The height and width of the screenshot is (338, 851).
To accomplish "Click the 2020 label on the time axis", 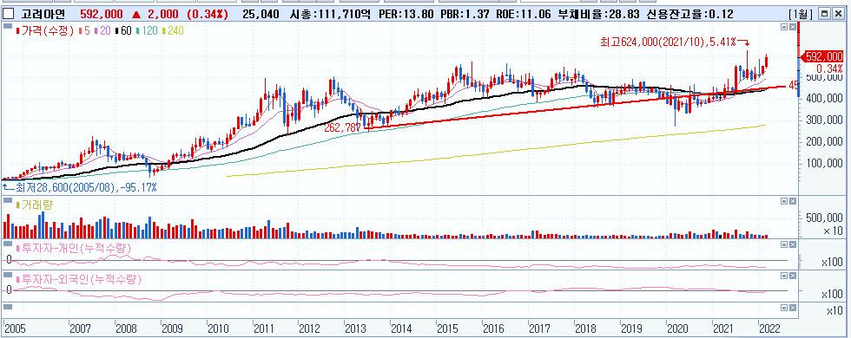I will (677, 328).
